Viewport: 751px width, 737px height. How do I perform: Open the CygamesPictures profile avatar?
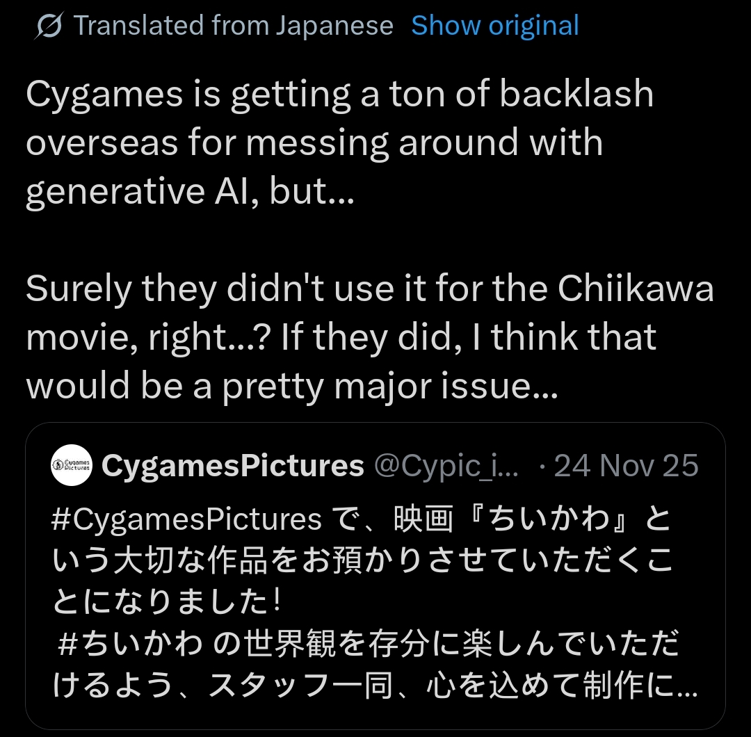tap(72, 465)
